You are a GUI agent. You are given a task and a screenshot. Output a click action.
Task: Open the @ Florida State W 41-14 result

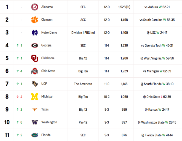[x=157, y=135]
